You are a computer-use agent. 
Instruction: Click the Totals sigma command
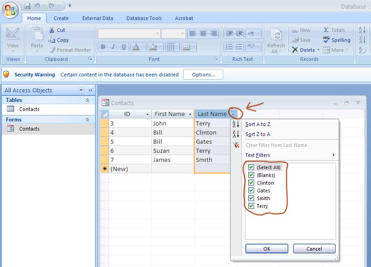pyautogui.click(x=334, y=30)
